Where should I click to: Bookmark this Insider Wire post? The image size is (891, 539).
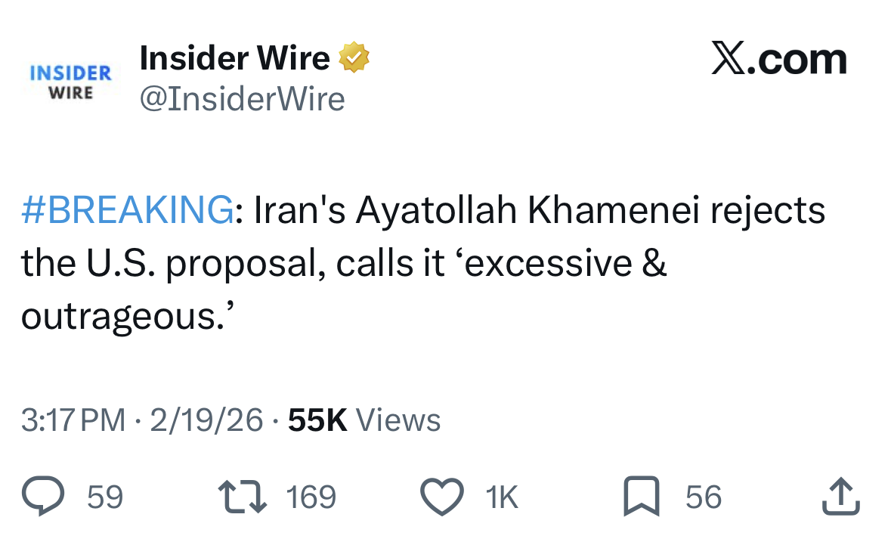[639, 497]
